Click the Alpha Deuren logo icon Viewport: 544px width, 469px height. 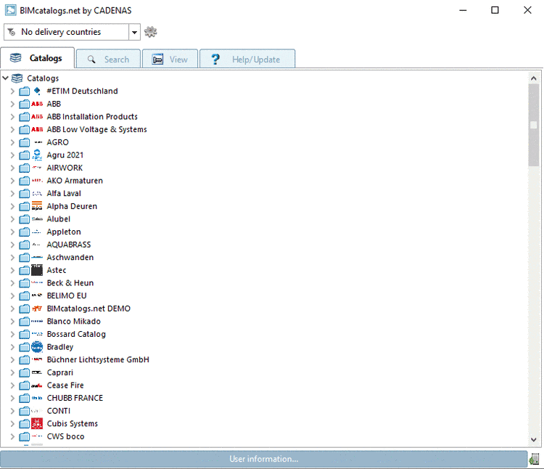click(37, 206)
